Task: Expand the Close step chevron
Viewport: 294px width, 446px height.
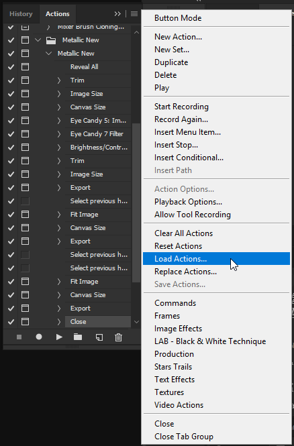Action: point(59,322)
